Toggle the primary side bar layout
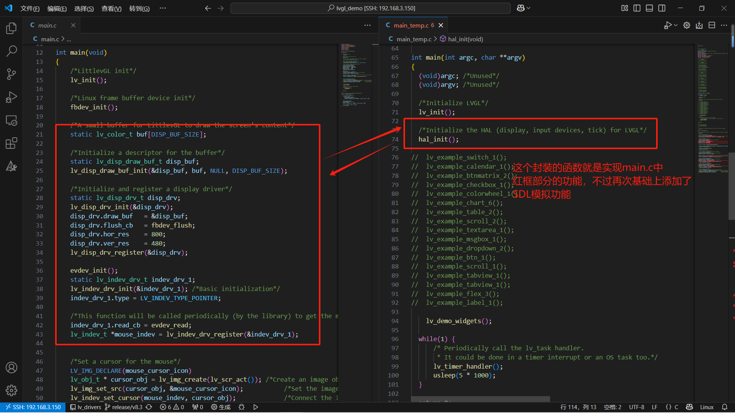 [x=637, y=8]
